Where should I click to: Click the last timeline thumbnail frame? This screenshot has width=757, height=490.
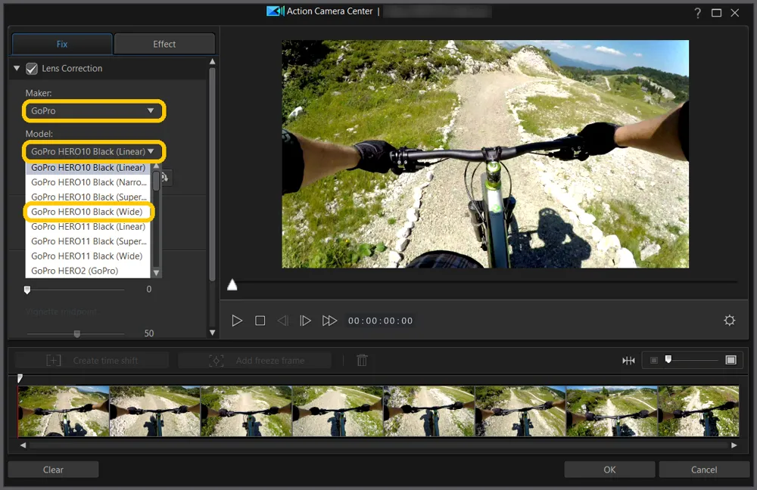tap(698, 411)
